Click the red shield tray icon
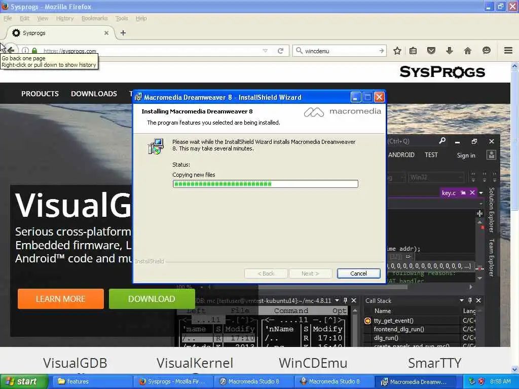This screenshot has width=519, height=389. click(x=481, y=381)
